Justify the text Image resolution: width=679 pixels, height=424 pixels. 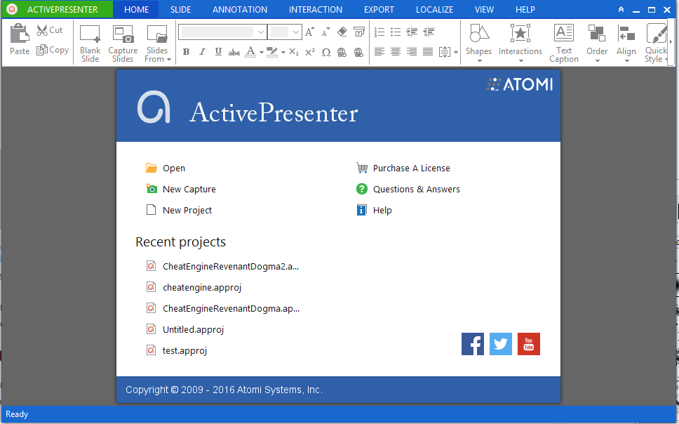[428, 52]
